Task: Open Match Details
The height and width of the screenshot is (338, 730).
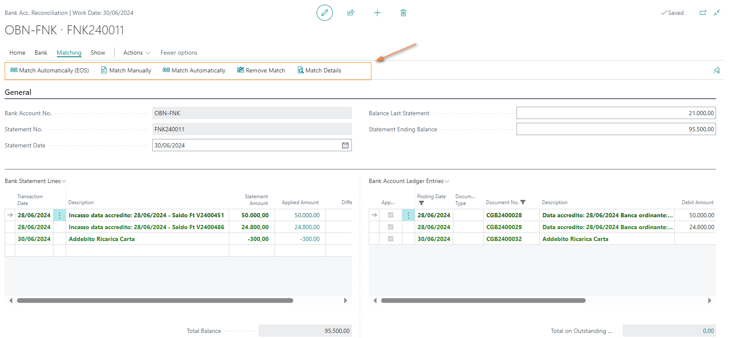Action: tap(319, 70)
